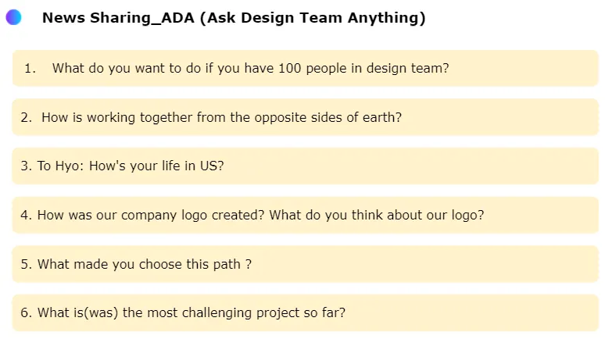
Task: Click the number '6.' list marker
Action: (26, 313)
